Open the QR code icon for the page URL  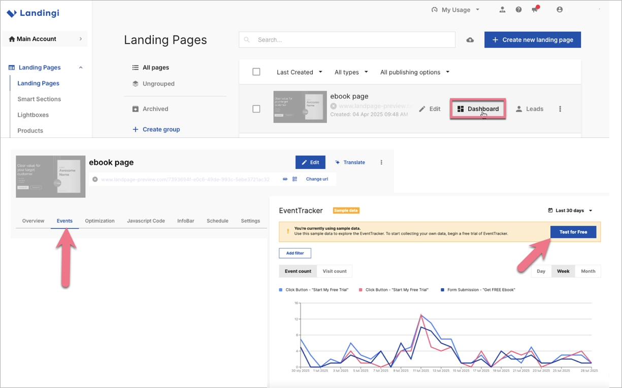click(x=294, y=179)
